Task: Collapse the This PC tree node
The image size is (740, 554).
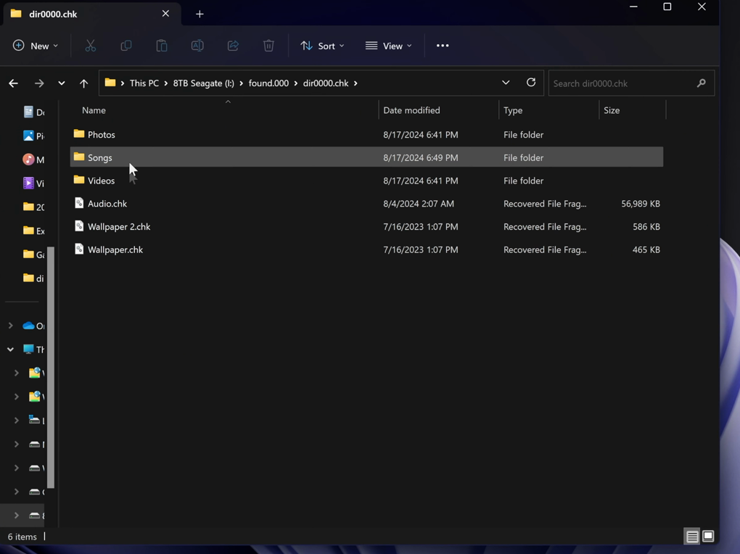Action: click(x=11, y=350)
